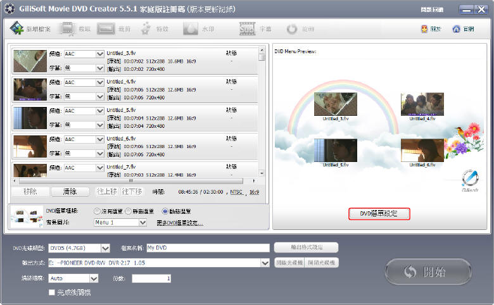Select the 沒有選單 (No Menu) radio button
494x305 pixels.
pyautogui.click(x=97, y=211)
